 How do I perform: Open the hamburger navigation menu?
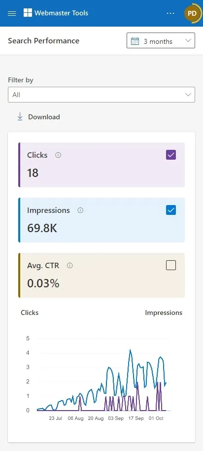(x=12, y=13)
